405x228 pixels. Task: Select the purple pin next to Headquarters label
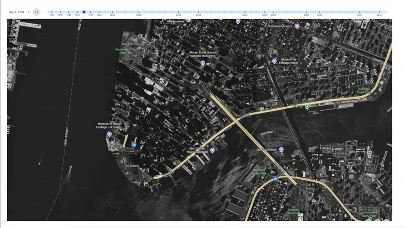[x=189, y=20]
